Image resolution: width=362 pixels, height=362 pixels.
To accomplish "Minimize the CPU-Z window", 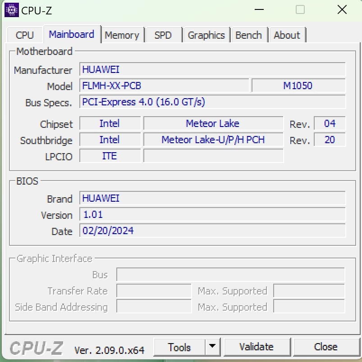I will (x=260, y=9).
